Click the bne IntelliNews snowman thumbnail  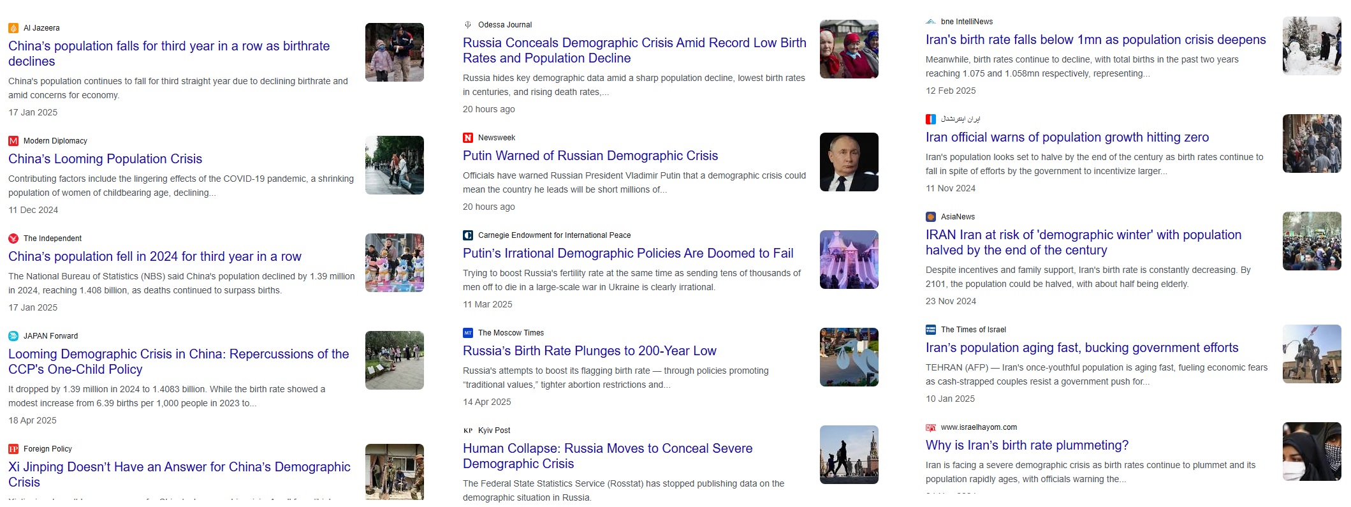coord(1312,46)
